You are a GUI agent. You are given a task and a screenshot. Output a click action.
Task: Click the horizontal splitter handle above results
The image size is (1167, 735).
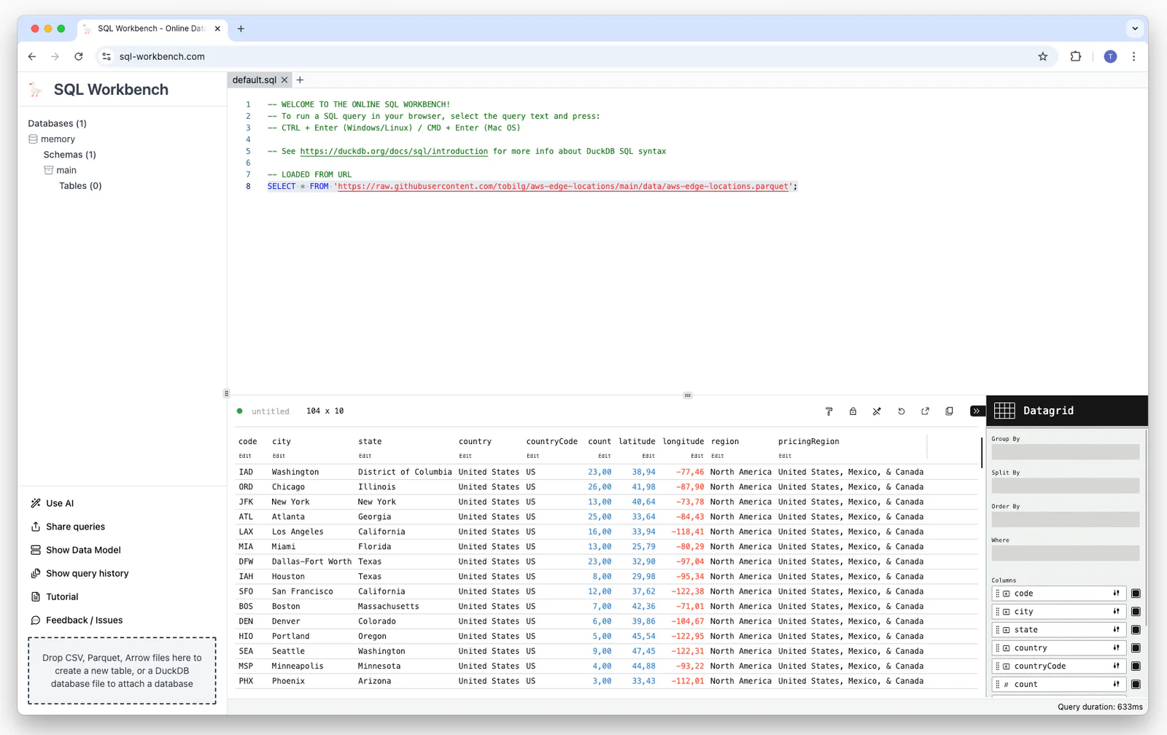tap(687, 395)
